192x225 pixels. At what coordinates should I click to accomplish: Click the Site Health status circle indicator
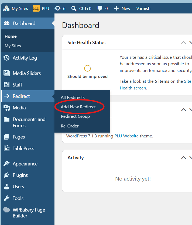coord(87,68)
